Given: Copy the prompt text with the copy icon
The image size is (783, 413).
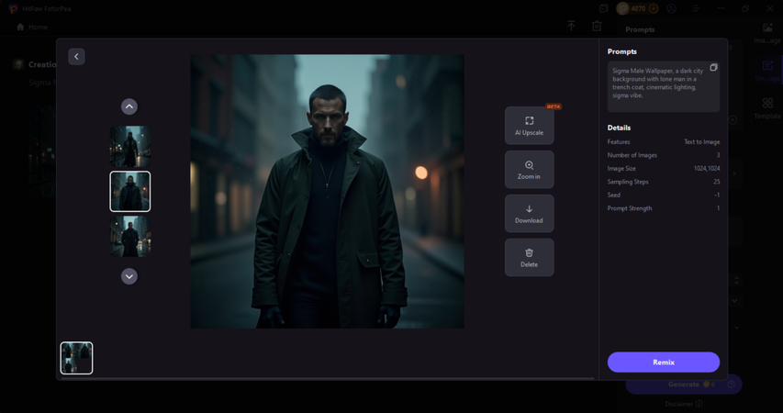Looking at the screenshot, I should [713, 67].
